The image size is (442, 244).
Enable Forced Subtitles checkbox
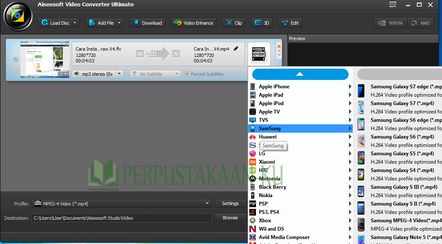187,74
